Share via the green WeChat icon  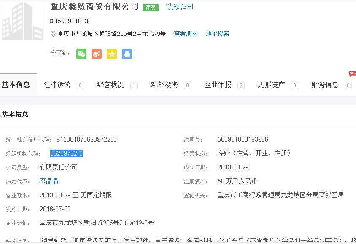click(x=81, y=54)
